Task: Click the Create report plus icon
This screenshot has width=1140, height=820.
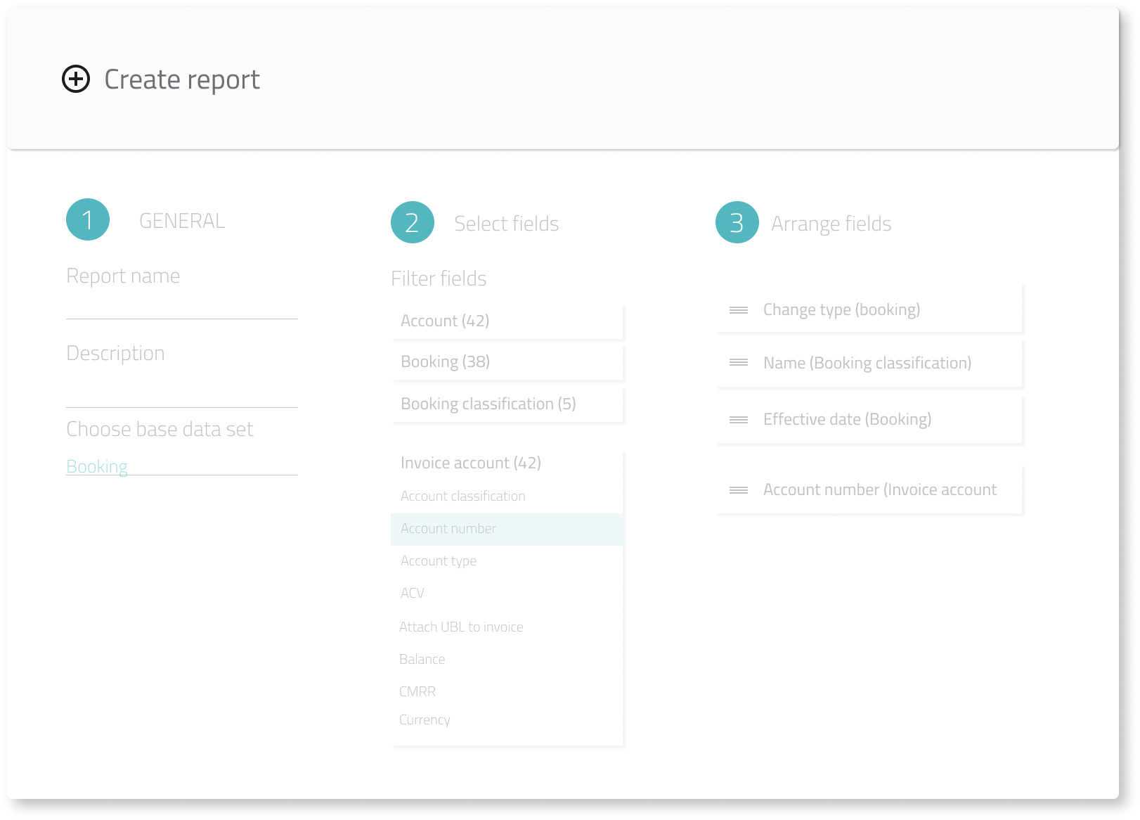Action: point(75,79)
